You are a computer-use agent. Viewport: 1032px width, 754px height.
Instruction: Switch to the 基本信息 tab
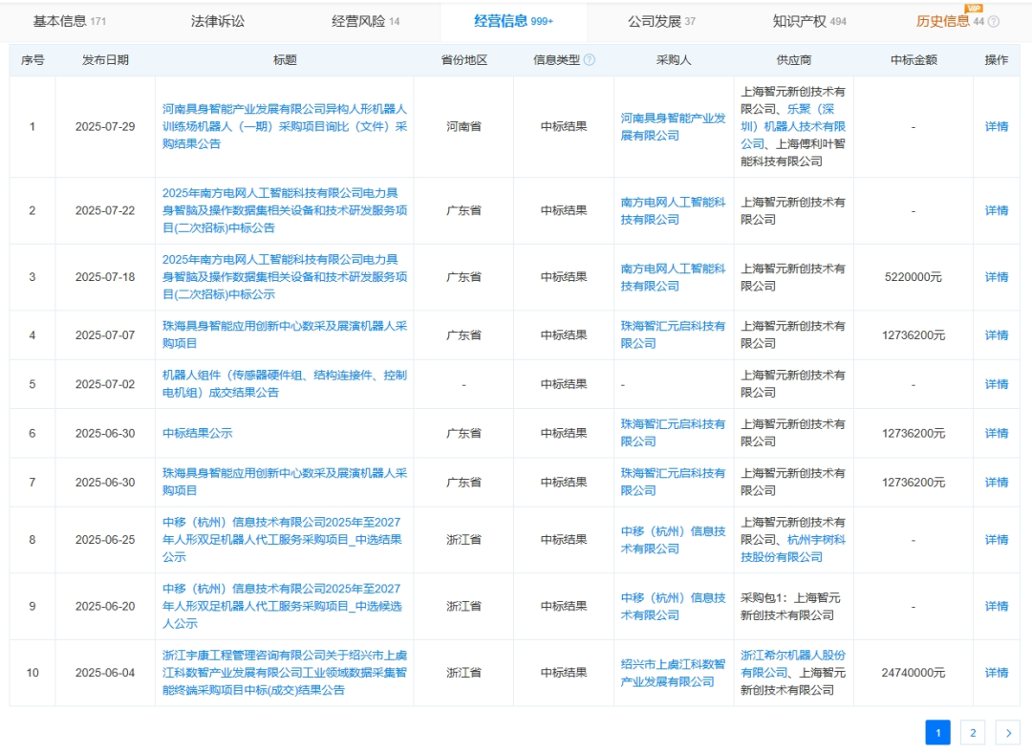point(69,22)
